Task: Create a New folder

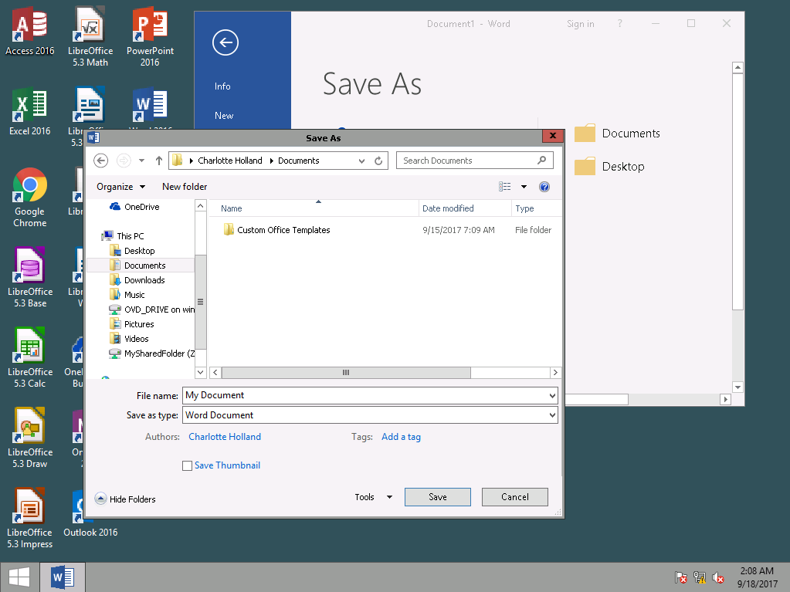Action: [x=185, y=186]
